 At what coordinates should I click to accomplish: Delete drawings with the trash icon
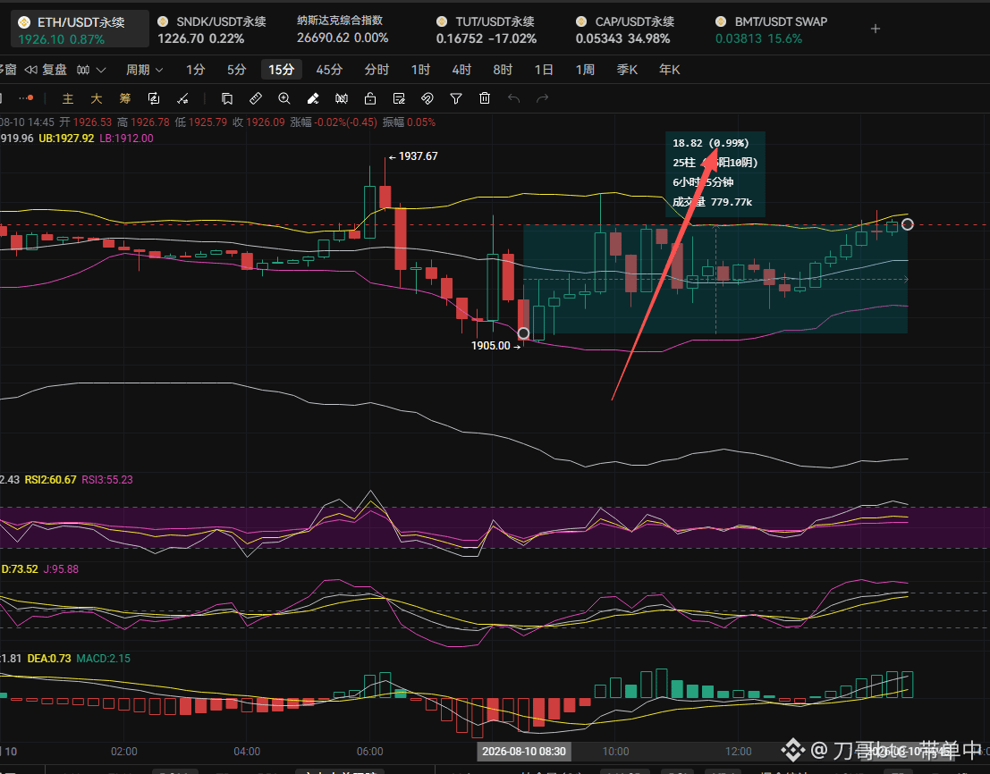[484, 98]
